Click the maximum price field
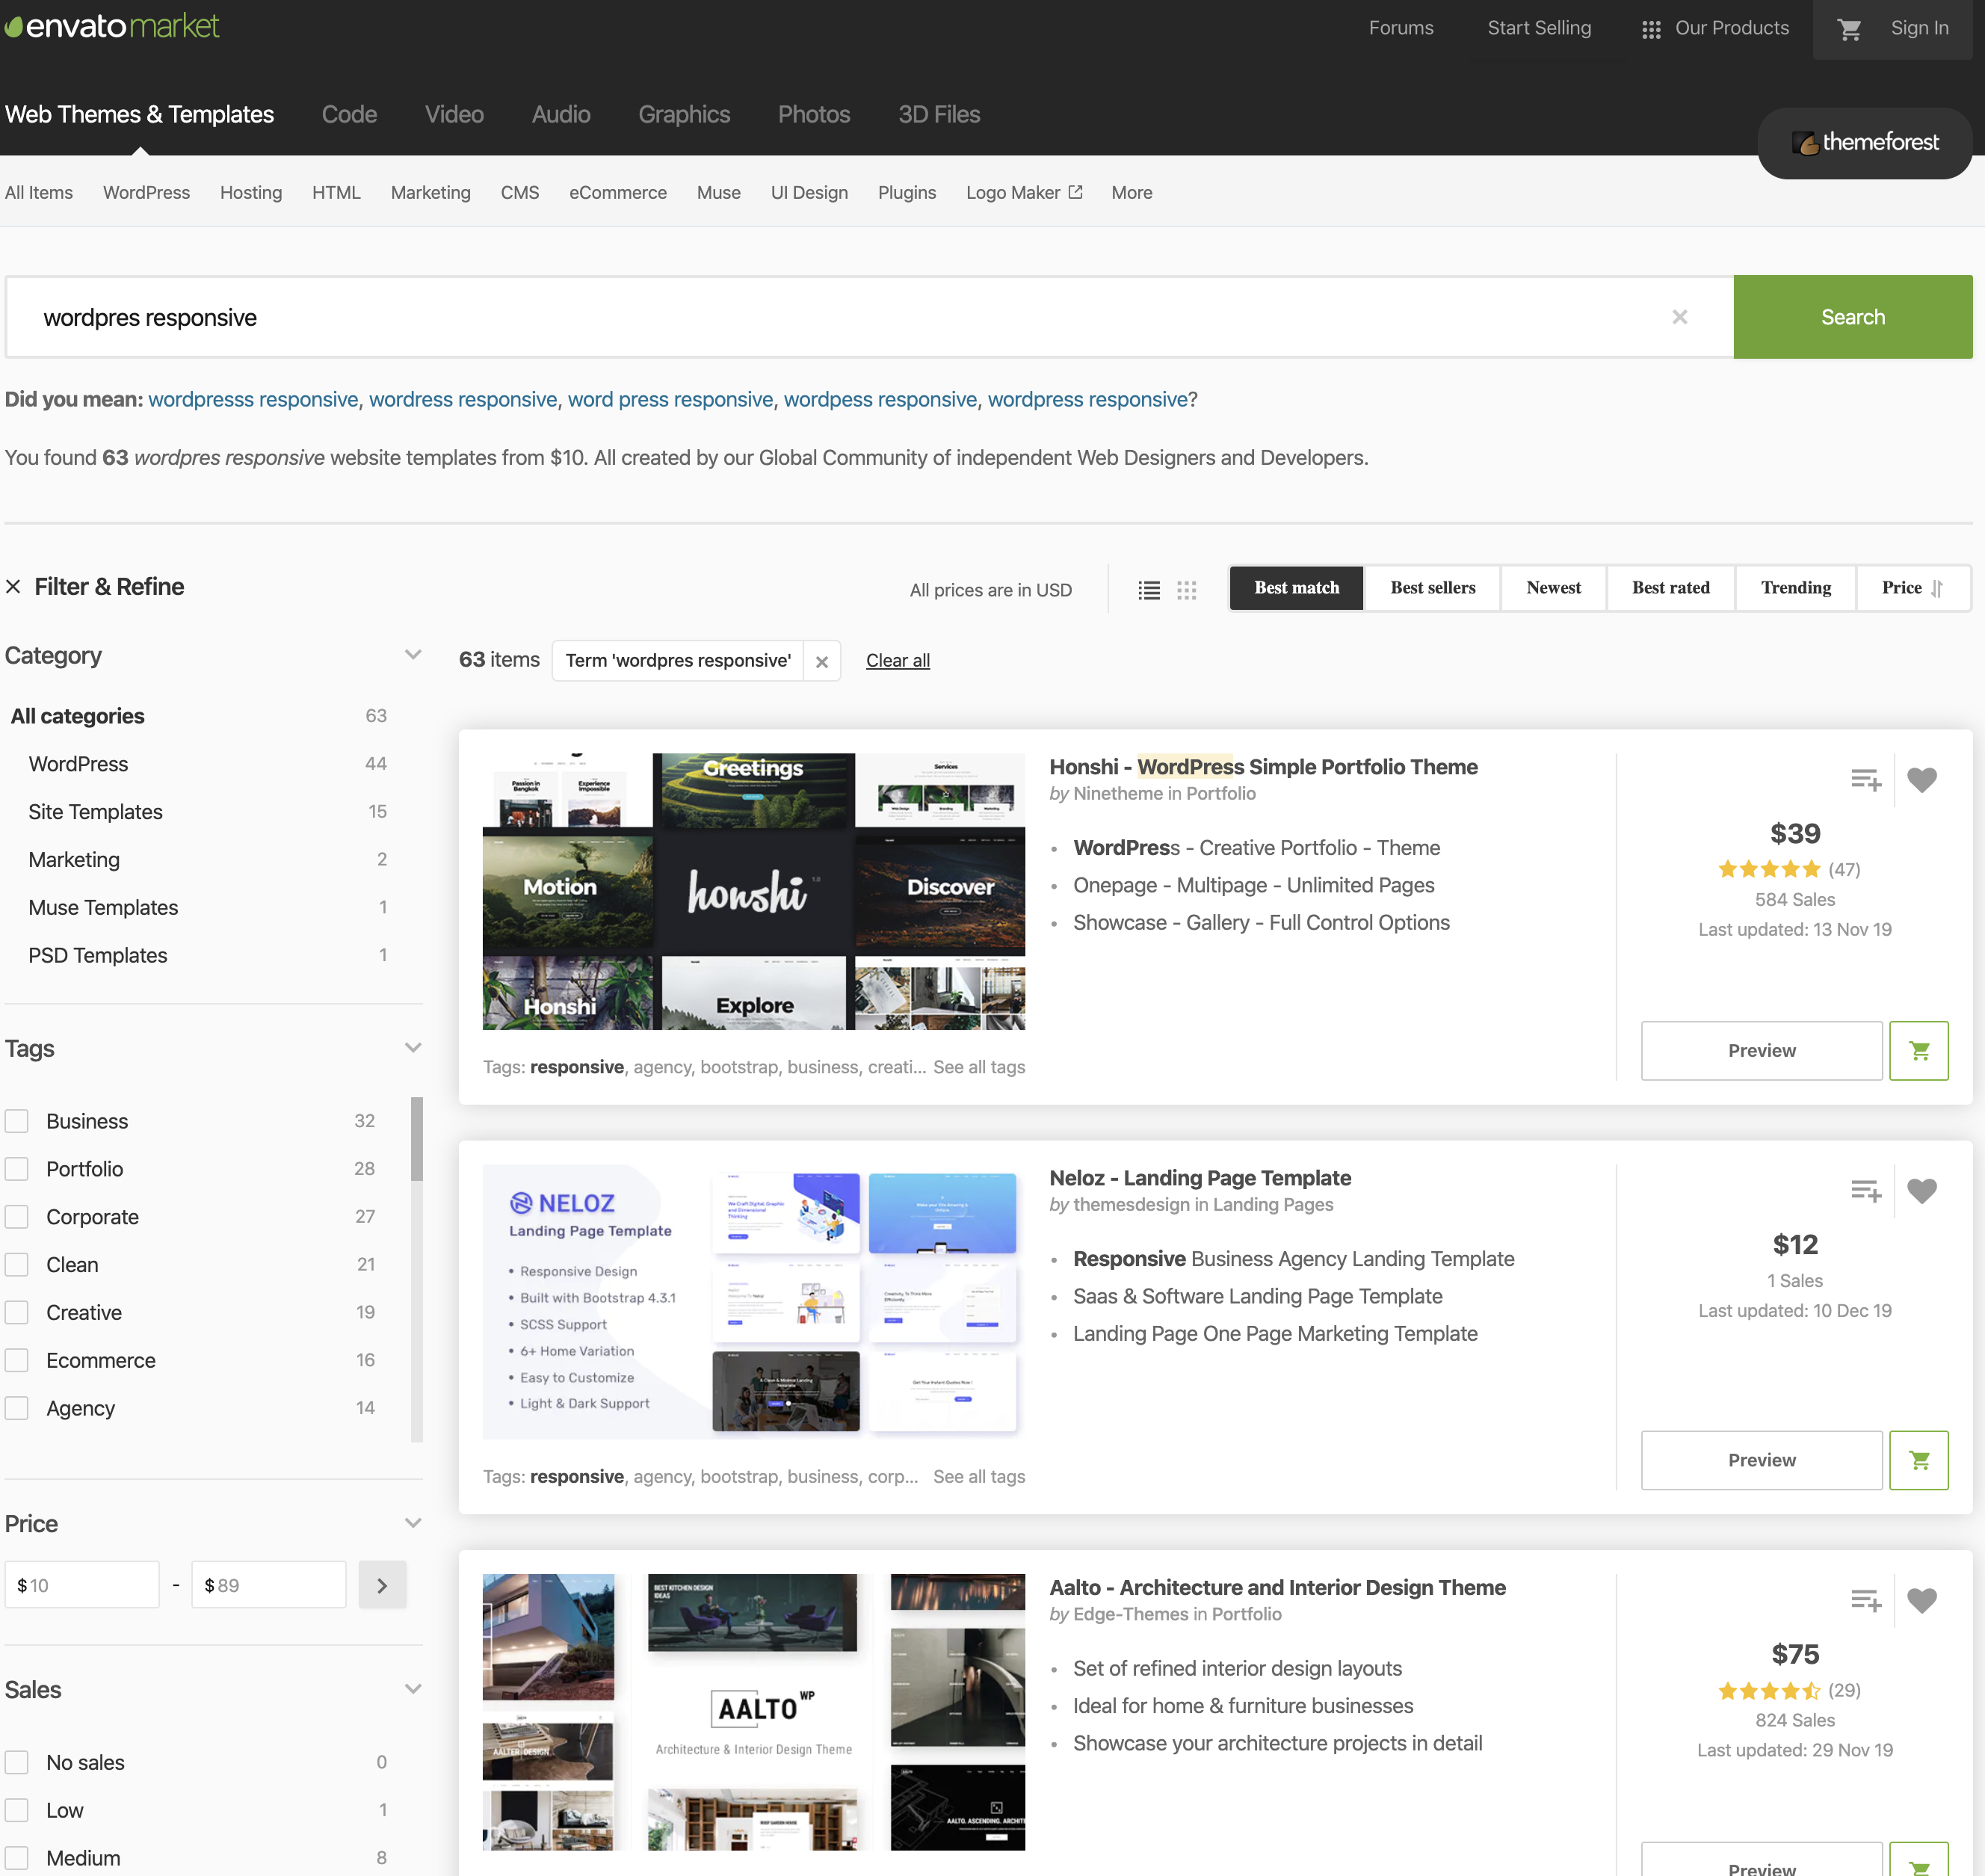Screen dimensions: 1985x1876 (269, 1585)
